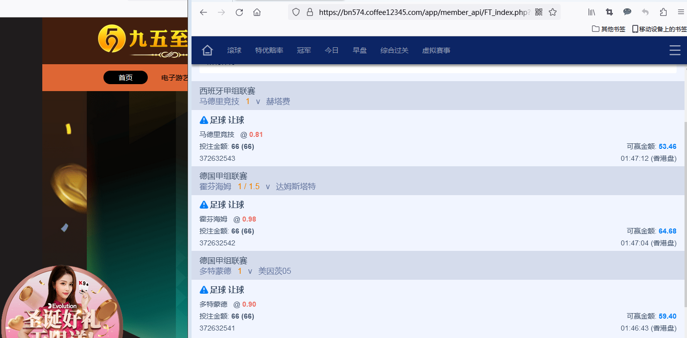Click the address bar URL field

[424, 12]
